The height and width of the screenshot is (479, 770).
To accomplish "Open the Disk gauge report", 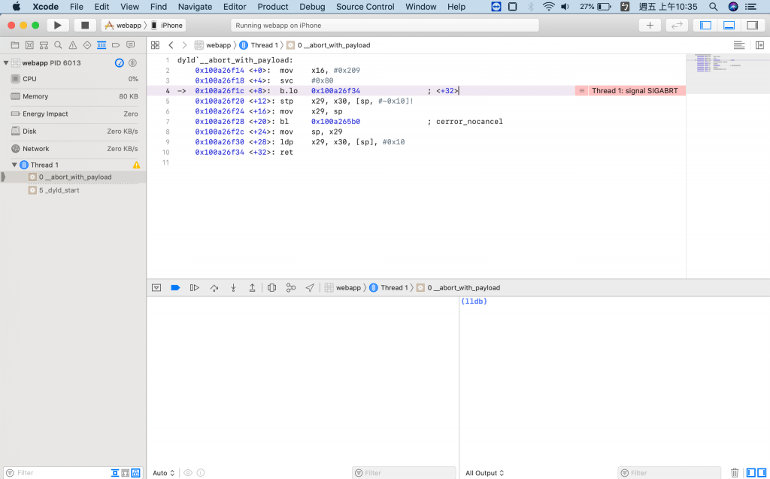I will [74, 131].
